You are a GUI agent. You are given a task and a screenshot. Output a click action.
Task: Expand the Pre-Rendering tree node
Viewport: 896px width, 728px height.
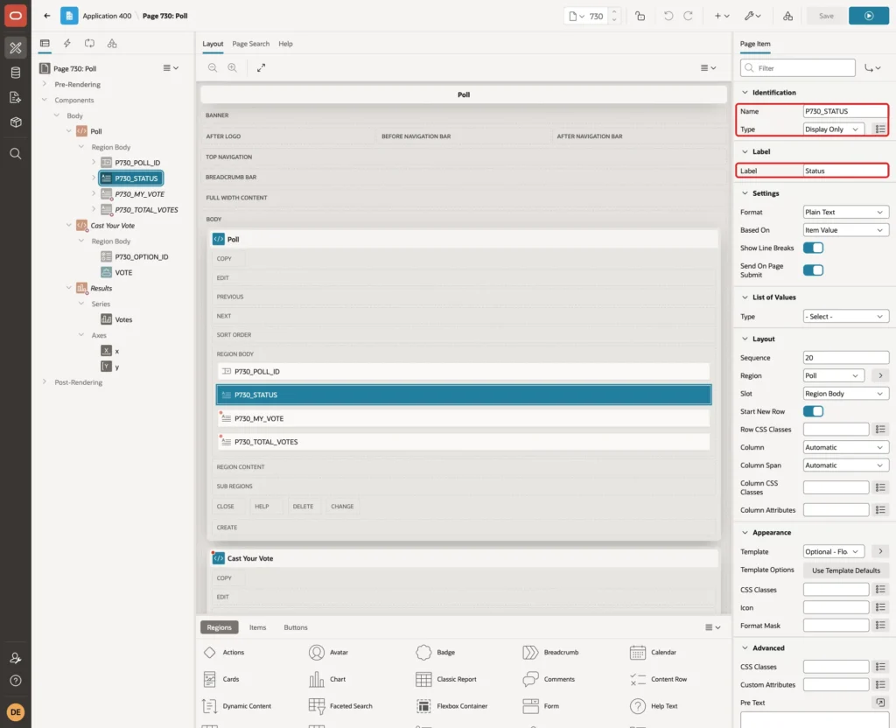point(44,84)
